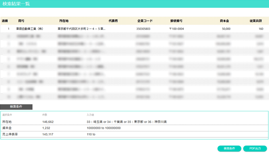Click count 1,232 in 資本金 row
The height and width of the screenshot is (154, 269).
point(46,128)
